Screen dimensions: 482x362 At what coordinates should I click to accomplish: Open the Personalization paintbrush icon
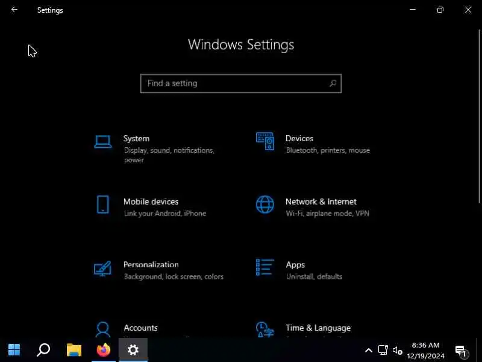pos(102,268)
